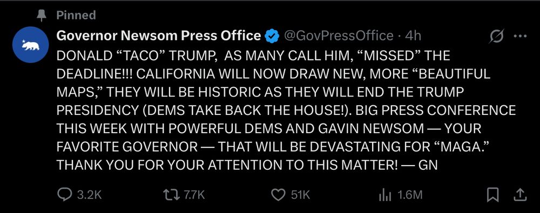This screenshot has width=540, height=213.
Task: Click the blue verified checkmark badge
Action: [x=272, y=36]
